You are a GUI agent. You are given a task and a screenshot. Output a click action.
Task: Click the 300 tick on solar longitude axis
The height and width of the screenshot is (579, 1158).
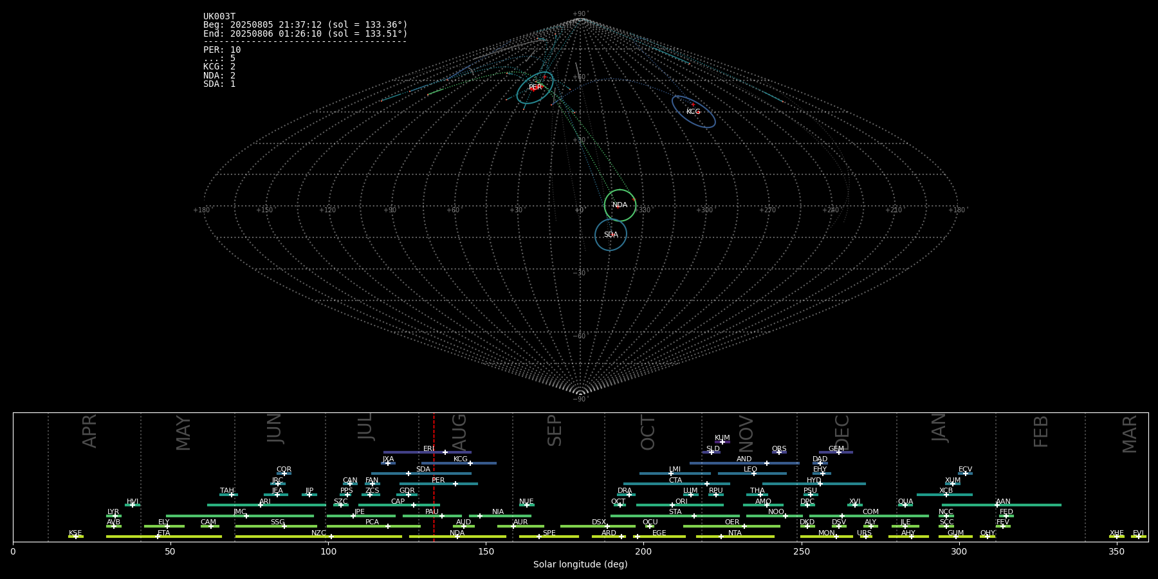point(959,551)
